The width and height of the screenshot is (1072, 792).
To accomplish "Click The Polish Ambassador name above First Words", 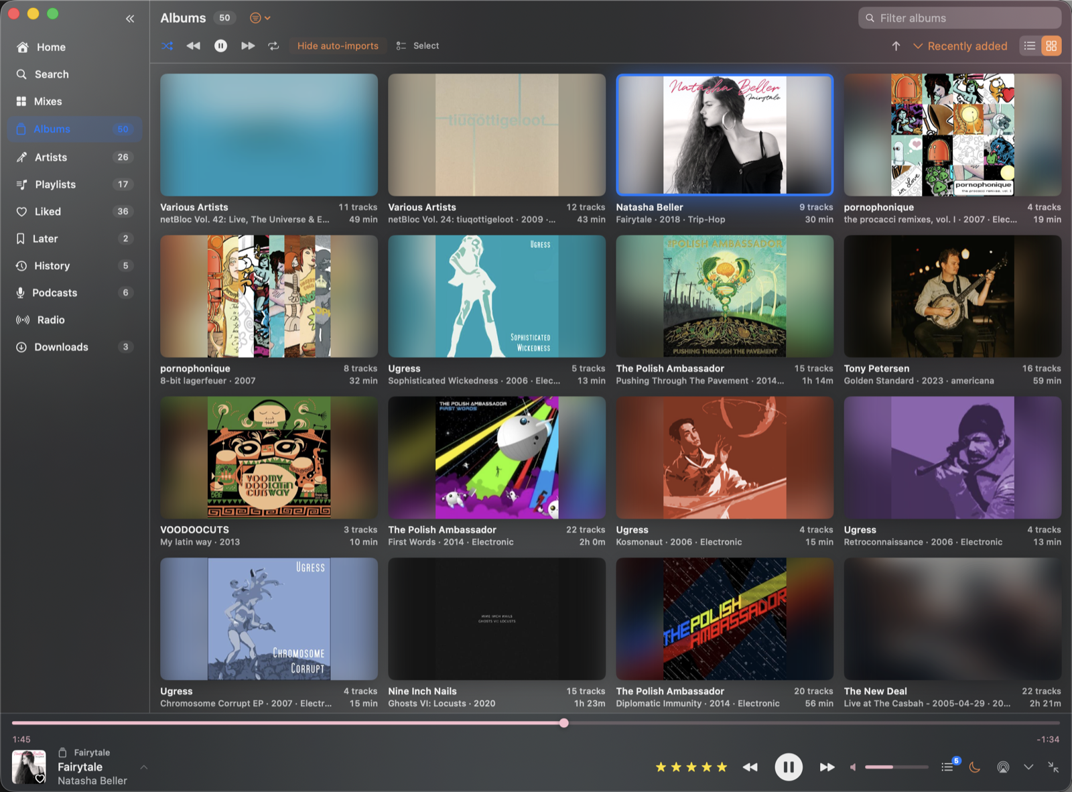I will (442, 530).
